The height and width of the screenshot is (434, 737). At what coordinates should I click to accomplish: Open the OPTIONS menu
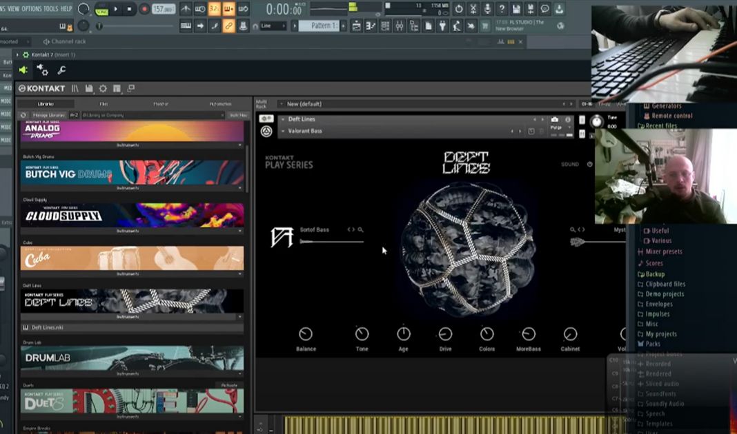tap(32, 9)
